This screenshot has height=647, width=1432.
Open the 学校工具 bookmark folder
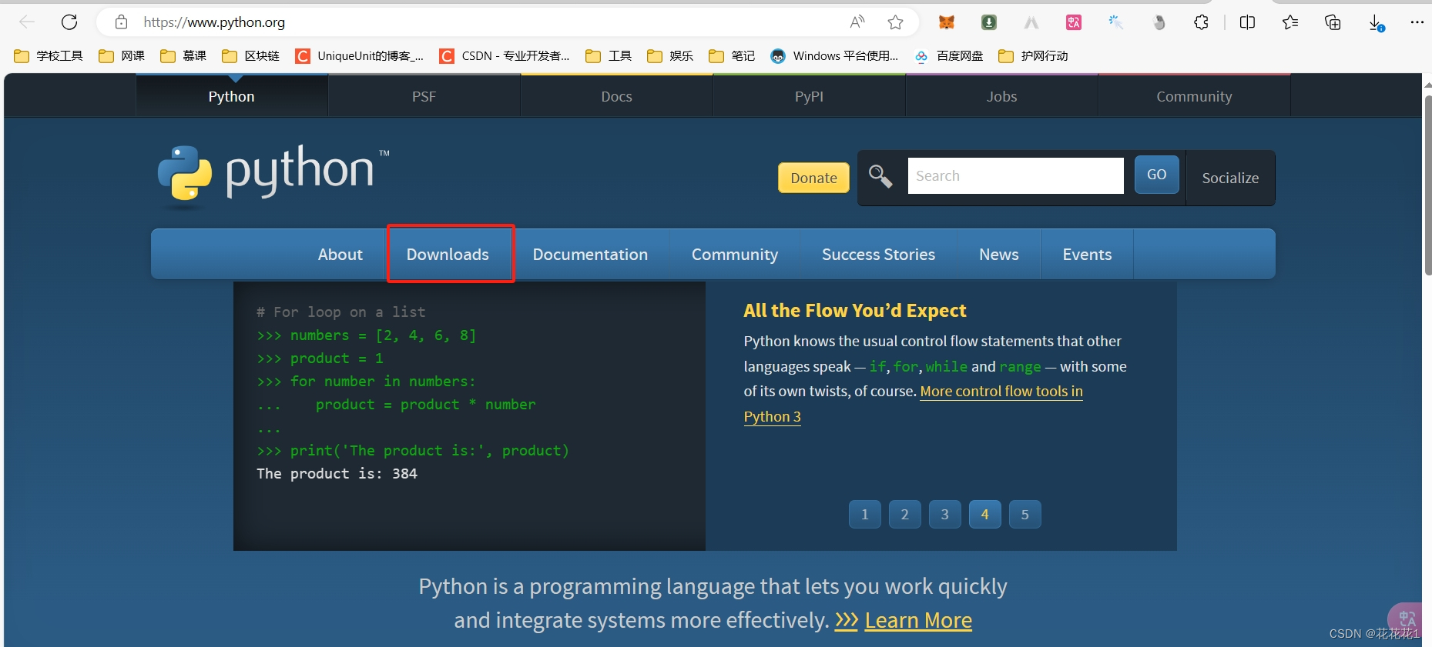coord(49,56)
